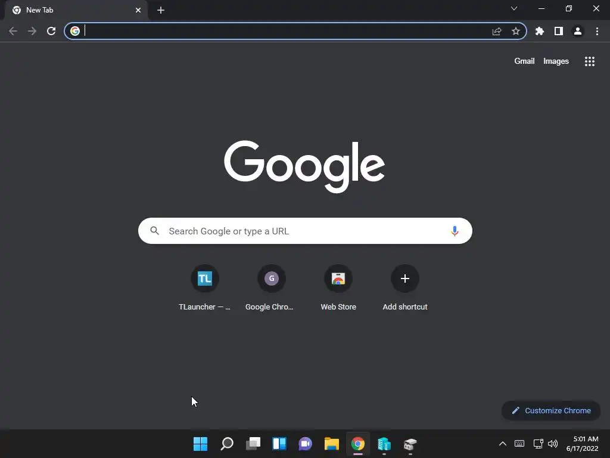610x458 pixels.
Task: Open the clock showing 5:01 AM
Action: [x=583, y=444]
